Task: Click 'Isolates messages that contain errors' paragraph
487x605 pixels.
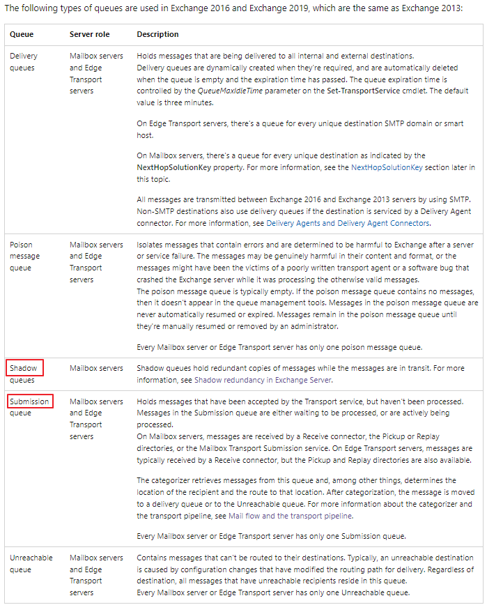Action: click(x=305, y=262)
